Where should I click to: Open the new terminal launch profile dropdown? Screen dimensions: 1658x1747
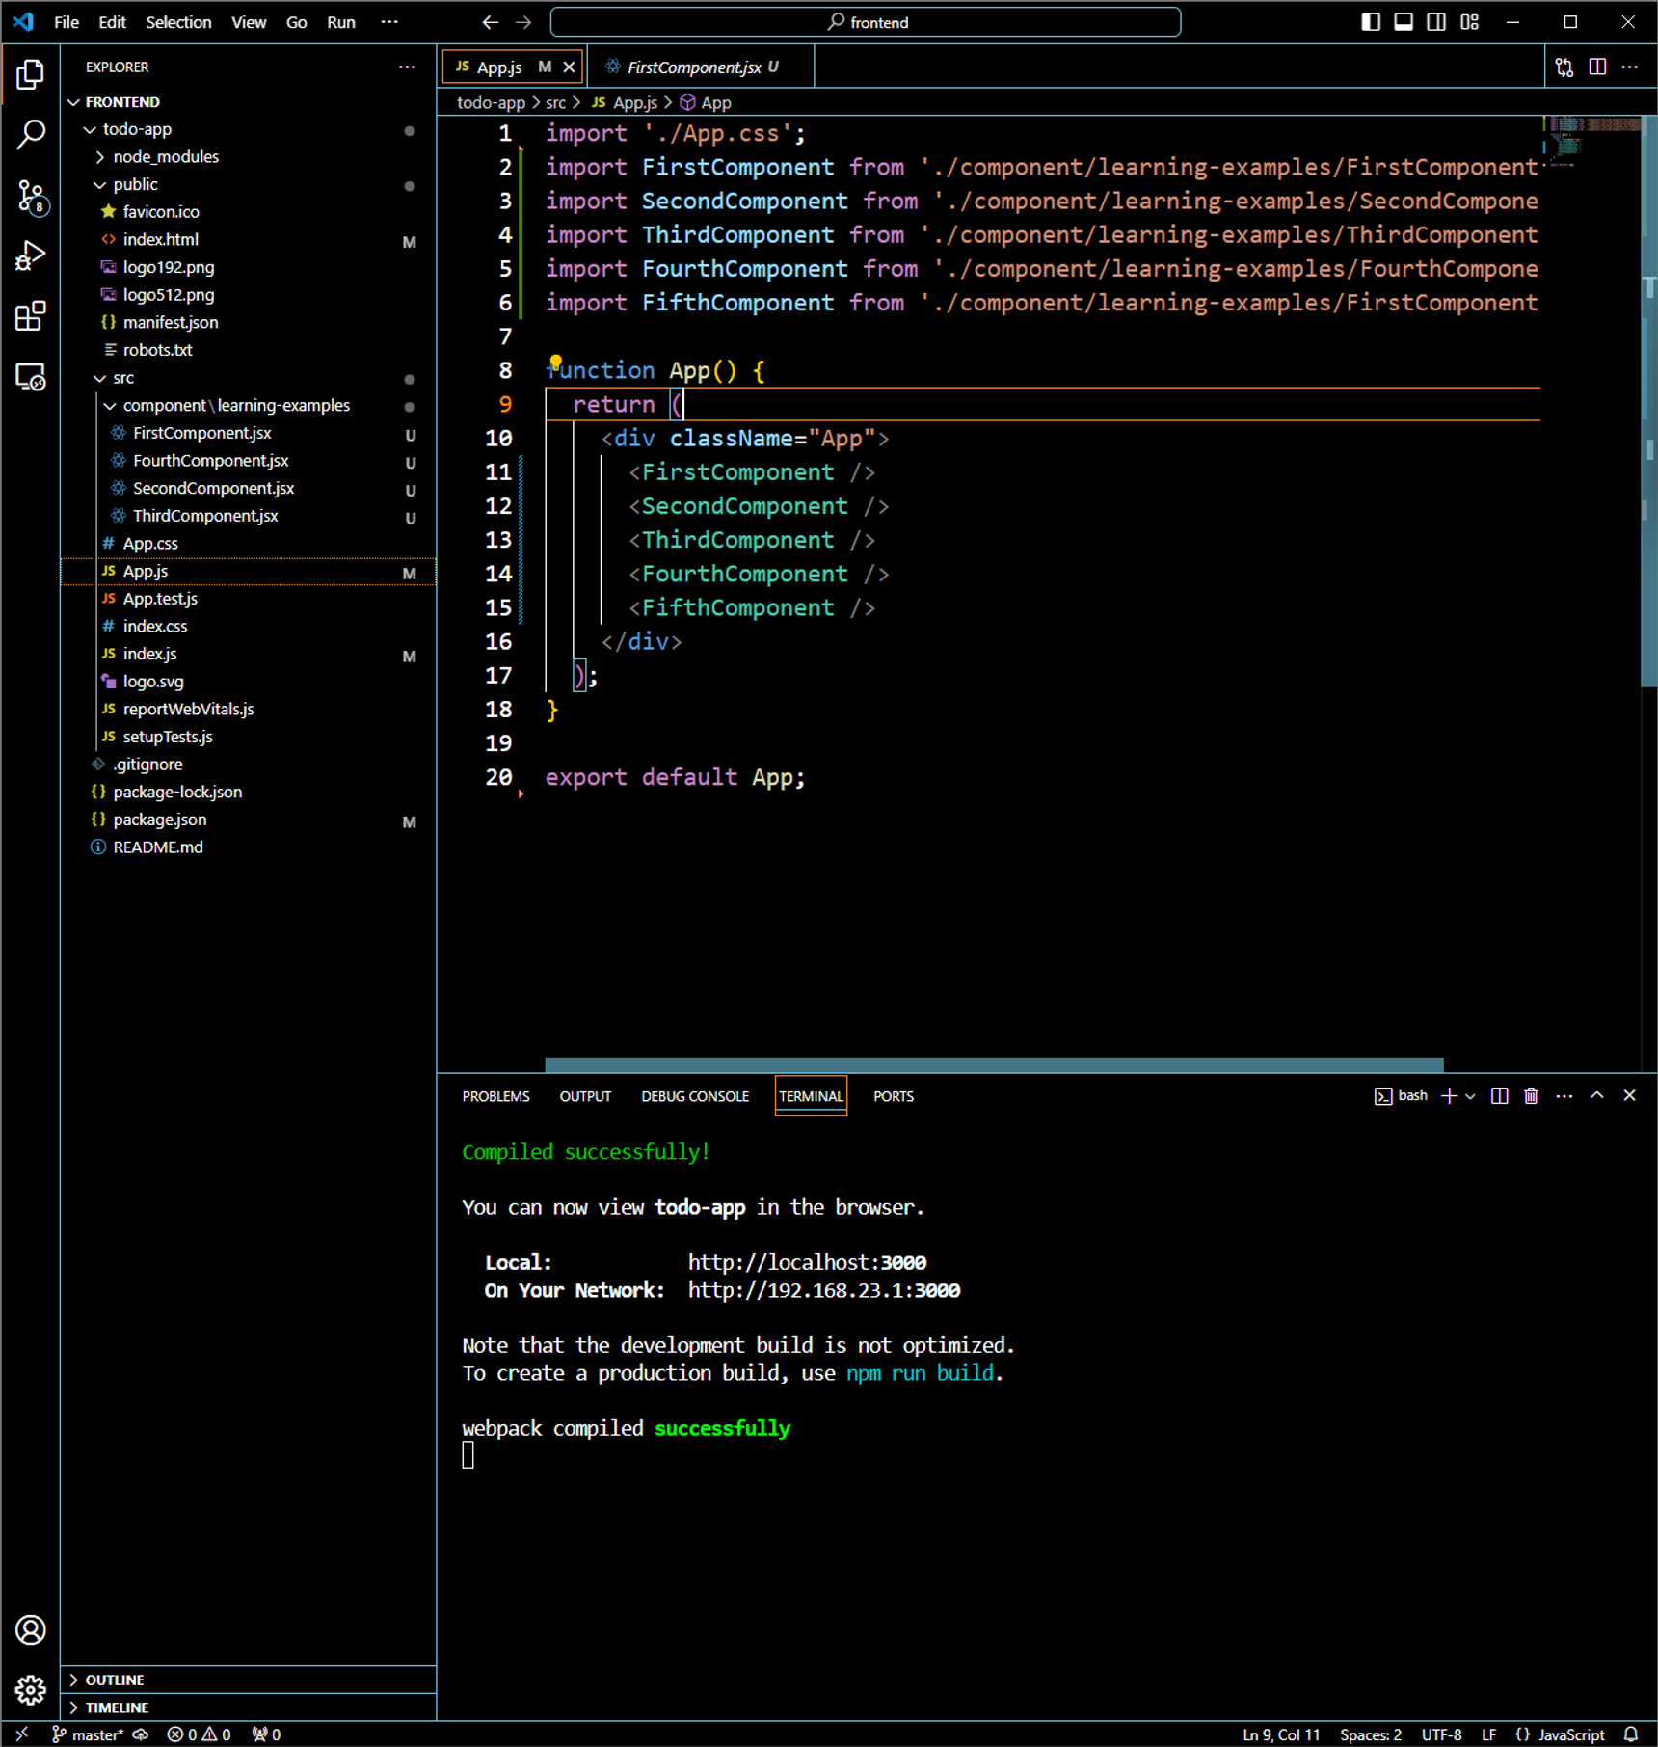coord(1470,1096)
